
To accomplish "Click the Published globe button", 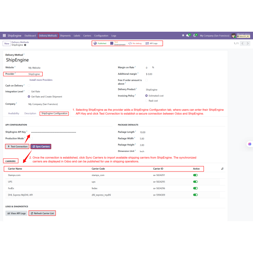I will coord(100,43).
